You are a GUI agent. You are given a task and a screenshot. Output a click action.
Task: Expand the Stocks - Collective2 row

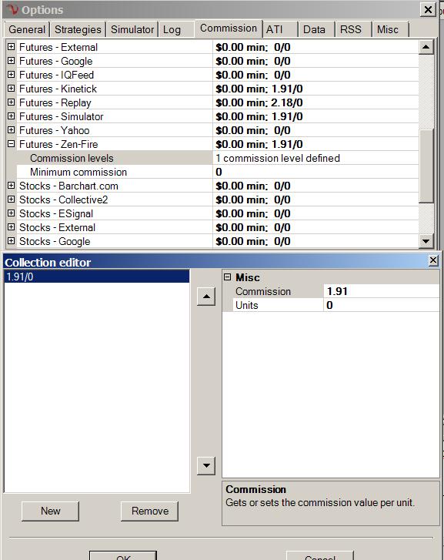[11, 200]
